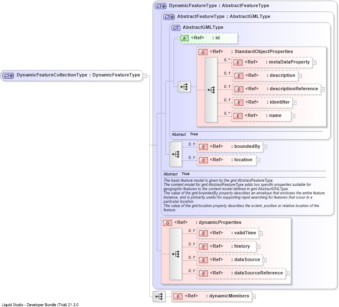Click the E icon of description element
The width and height of the screenshot is (339, 307).
pos(239,76)
